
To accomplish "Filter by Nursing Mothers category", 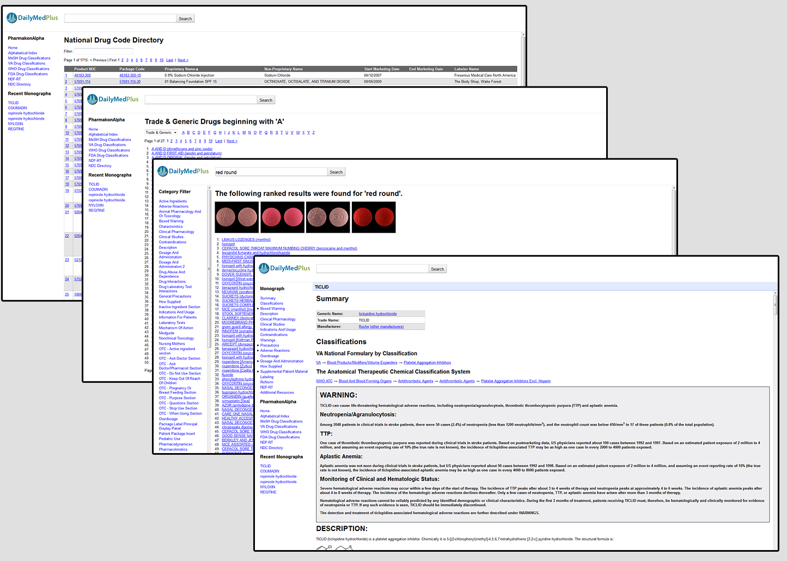I will (172, 344).
